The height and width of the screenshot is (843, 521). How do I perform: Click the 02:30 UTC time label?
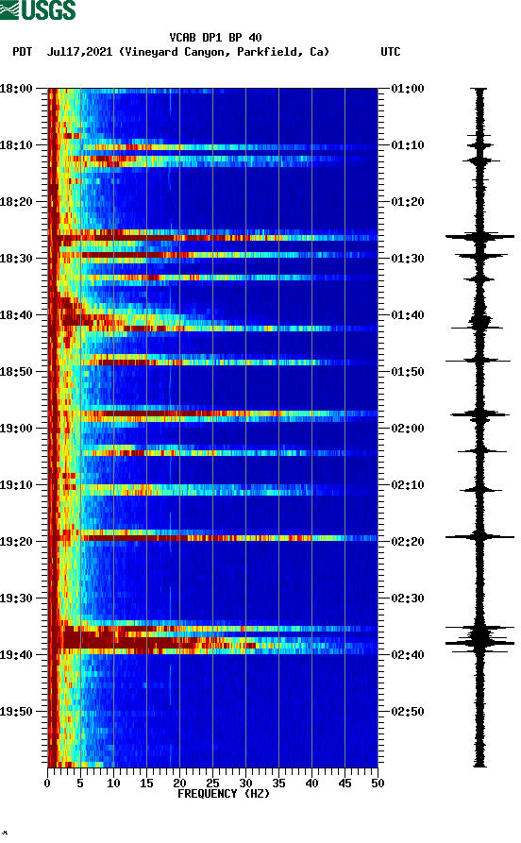click(x=408, y=599)
